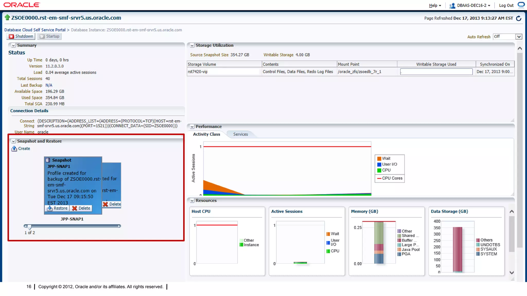Image resolution: width=527 pixels, height=296 pixels.
Task: Collapse the Snapshot and Restore section
Action: pyautogui.click(x=13, y=141)
